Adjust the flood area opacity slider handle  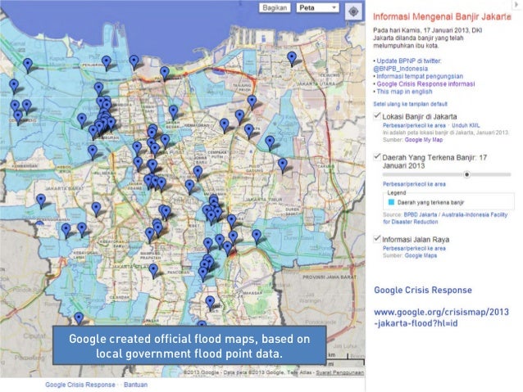tap(466, 174)
